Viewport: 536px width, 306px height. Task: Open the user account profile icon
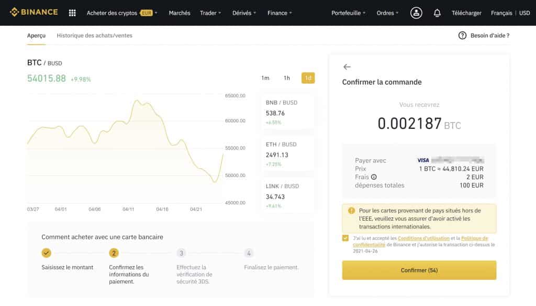[416, 12]
